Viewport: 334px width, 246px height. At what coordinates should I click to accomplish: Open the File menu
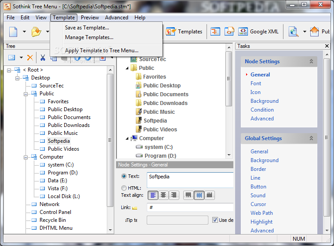tap(11, 18)
